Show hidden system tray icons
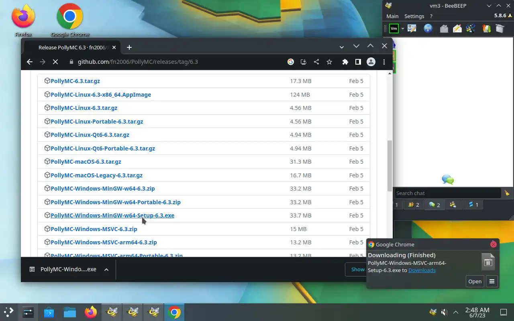514x321 pixels. [456, 312]
